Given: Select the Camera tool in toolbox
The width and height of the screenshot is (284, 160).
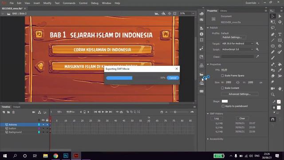Looking at the screenshot, I should coord(273,88).
